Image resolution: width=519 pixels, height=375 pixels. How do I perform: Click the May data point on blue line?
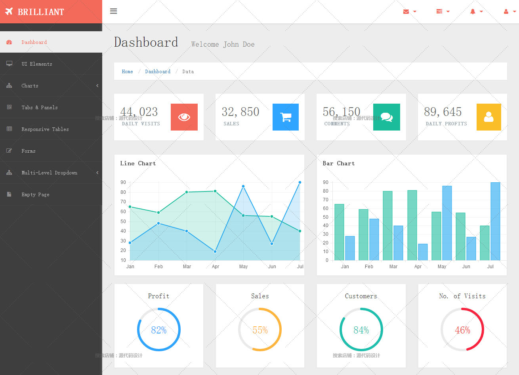pos(243,186)
